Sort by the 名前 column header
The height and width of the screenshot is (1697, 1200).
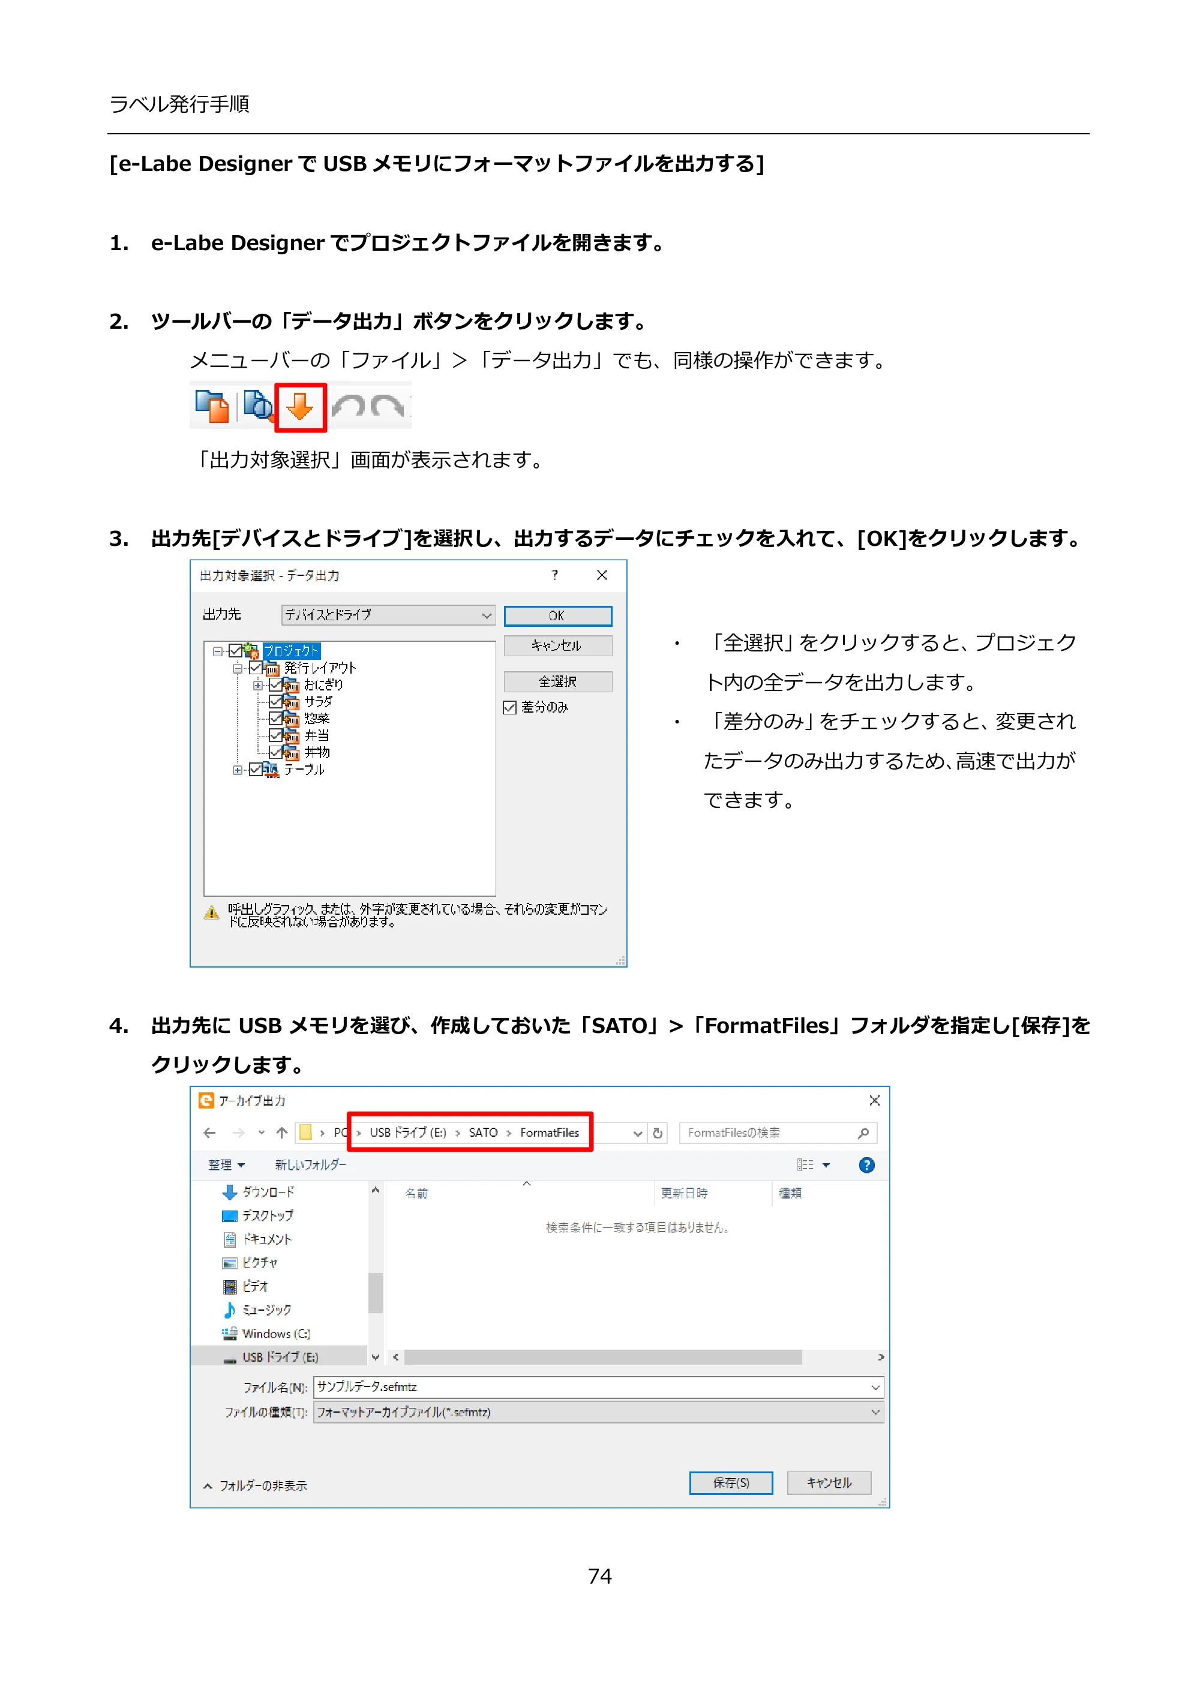[417, 1193]
